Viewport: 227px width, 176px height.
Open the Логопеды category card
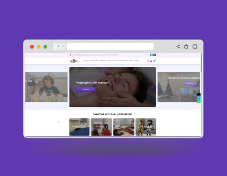coord(101,127)
